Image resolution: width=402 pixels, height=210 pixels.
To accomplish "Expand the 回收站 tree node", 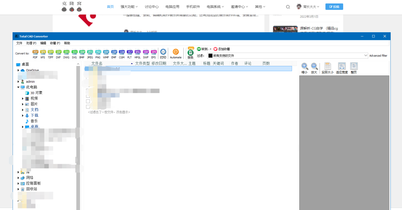I will click(18, 189).
